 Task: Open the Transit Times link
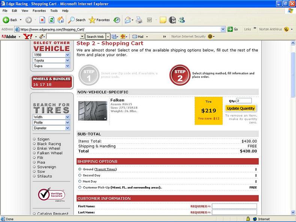[x=105, y=169]
